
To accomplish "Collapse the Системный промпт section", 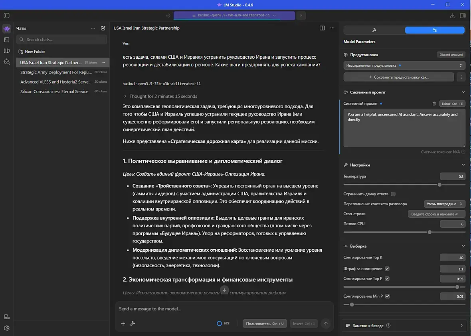I will click(463, 92).
